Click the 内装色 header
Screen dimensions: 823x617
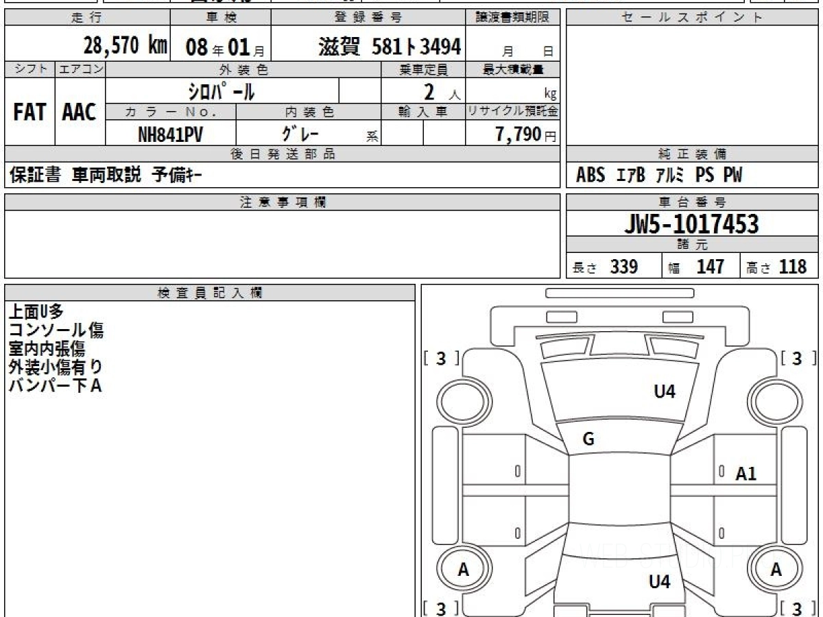[309, 112]
